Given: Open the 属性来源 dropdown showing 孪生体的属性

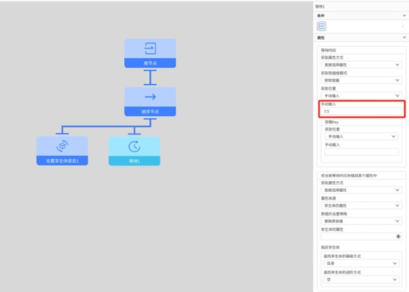Looking at the screenshot, I should (361, 205).
